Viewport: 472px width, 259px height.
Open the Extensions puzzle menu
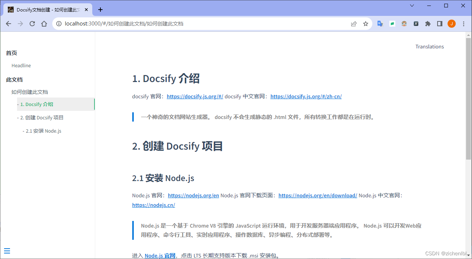tap(428, 24)
